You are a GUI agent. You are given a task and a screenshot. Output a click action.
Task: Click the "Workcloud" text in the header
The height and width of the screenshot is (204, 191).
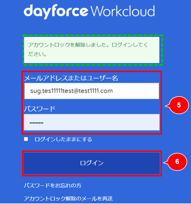[122, 11]
